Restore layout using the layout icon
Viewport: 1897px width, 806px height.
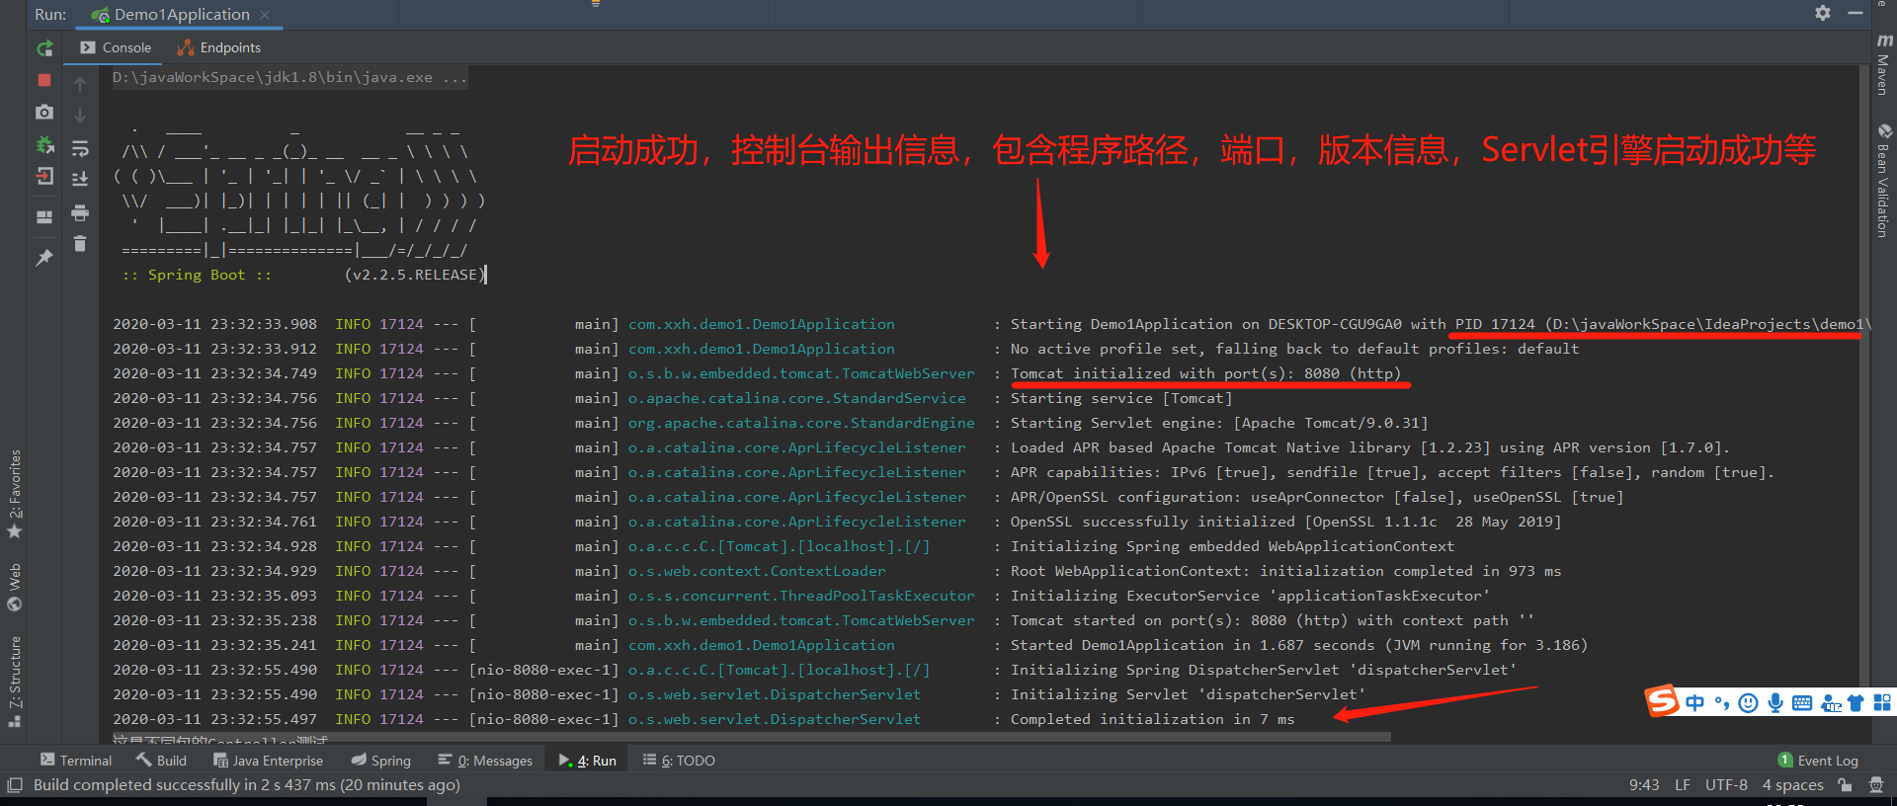pos(44,217)
